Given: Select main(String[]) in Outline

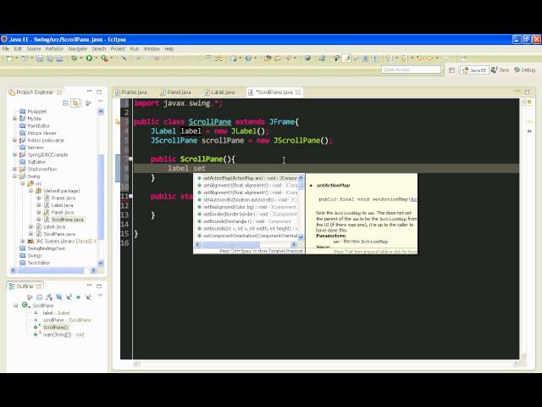Looking at the screenshot, I should pyautogui.click(x=64, y=335).
